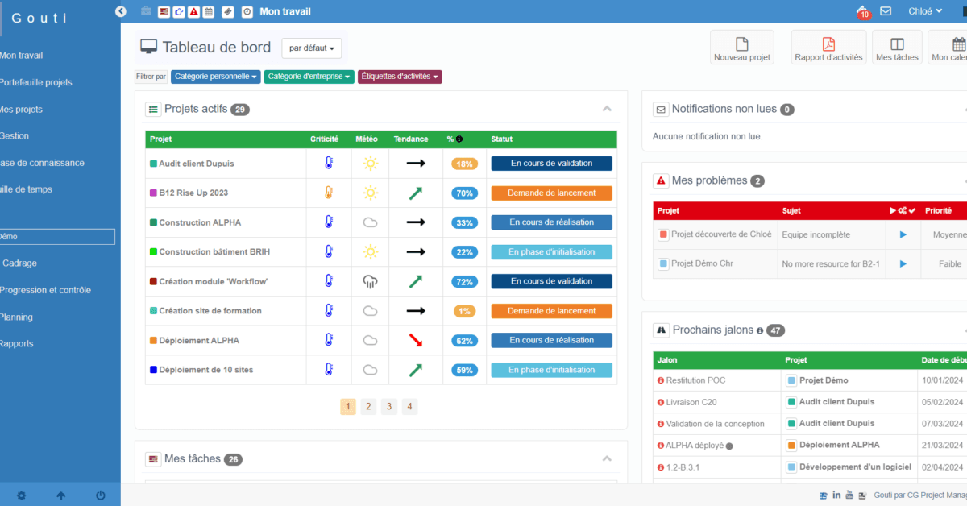This screenshot has height=506, width=967.
Task: Open Portefeuille projets in sidebar
Action: point(35,82)
